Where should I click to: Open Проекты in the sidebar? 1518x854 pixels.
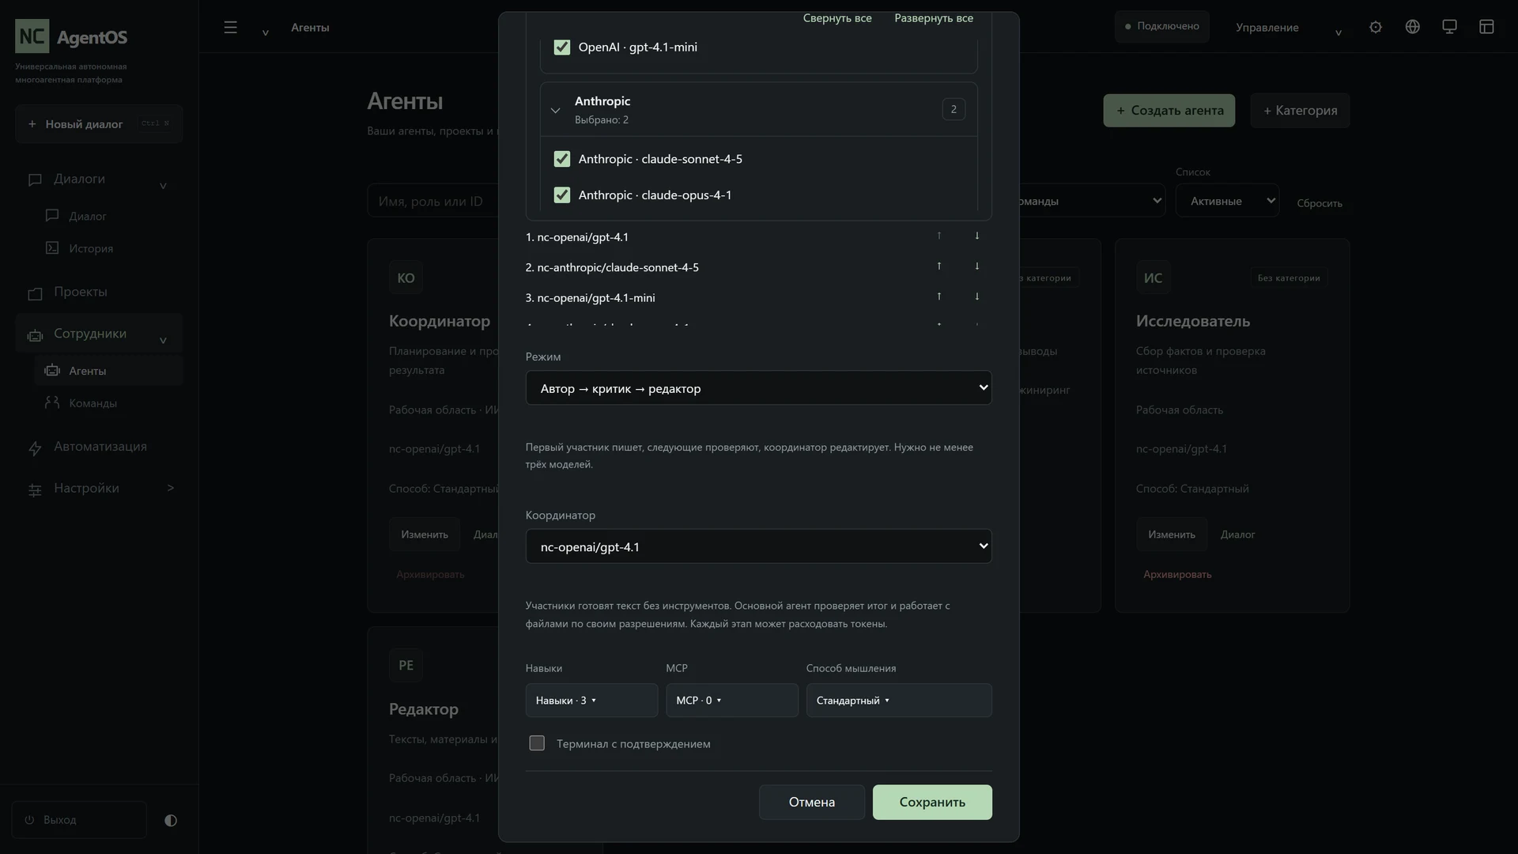[x=99, y=292]
